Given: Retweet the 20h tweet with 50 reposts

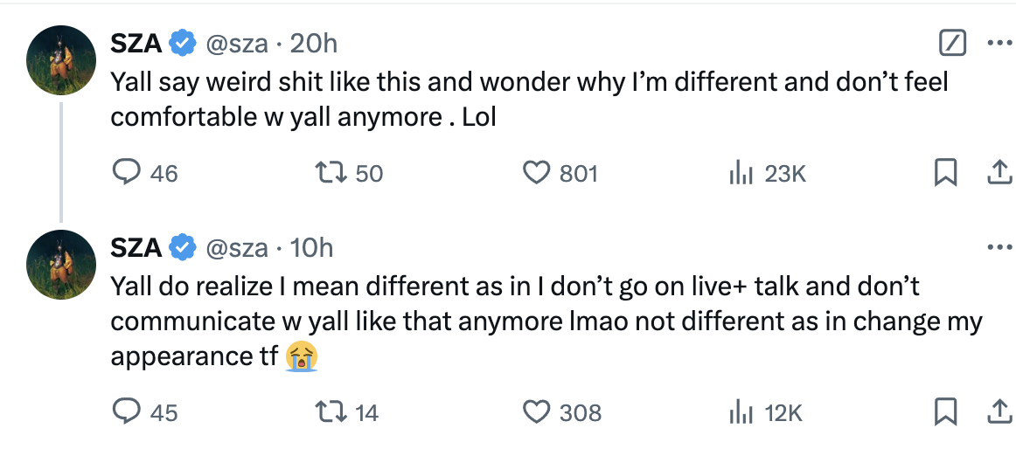Looking at the screenshot, I should (x=348, y=173).
